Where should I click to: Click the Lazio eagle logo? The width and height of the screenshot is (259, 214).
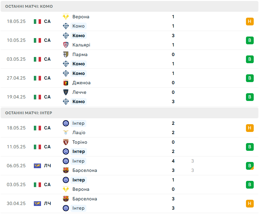tap(66, 133)
